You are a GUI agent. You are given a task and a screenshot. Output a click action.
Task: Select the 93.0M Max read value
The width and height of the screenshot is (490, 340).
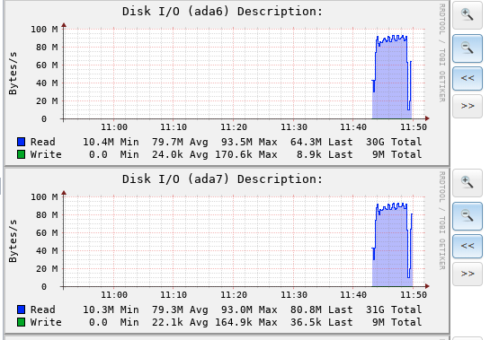coord(249,310)
